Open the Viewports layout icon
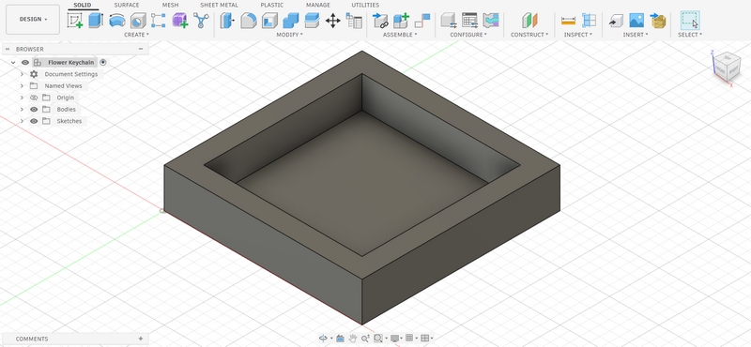Screen dimensions: 751x347 [x=425, y=339]
